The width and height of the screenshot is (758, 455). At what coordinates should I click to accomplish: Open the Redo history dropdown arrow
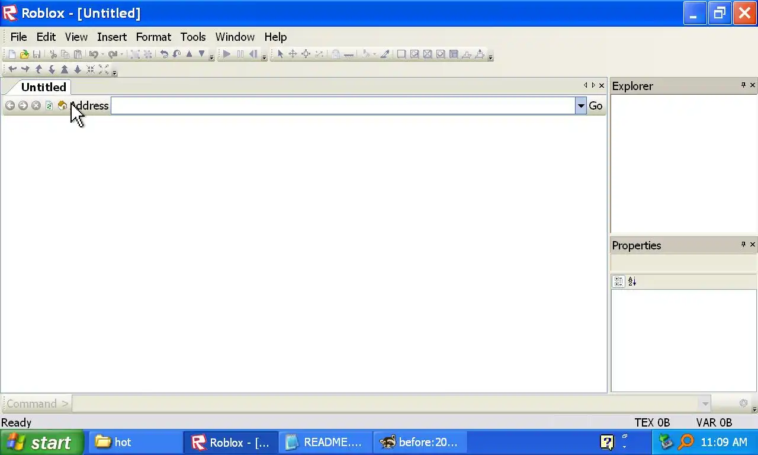[121, 54]
